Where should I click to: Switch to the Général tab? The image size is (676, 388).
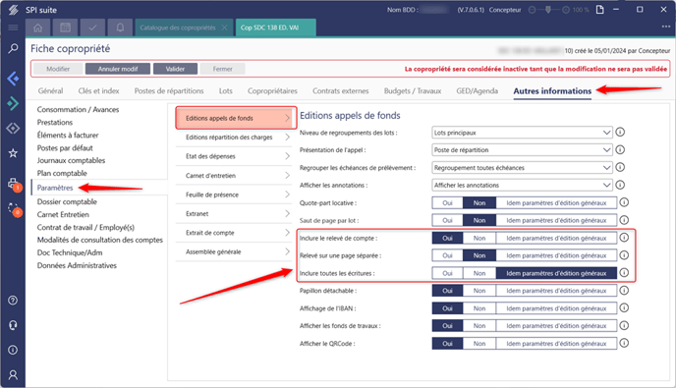(x=50, y=91)
